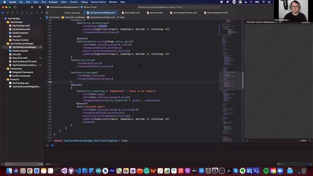
Task: Open the find navigator icon
Action: [x=18, y=13]
